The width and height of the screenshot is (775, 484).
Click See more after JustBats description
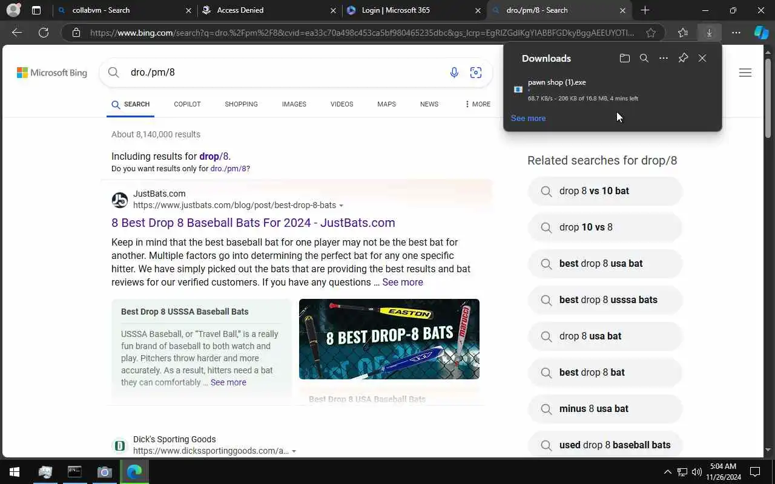(403, 282)
